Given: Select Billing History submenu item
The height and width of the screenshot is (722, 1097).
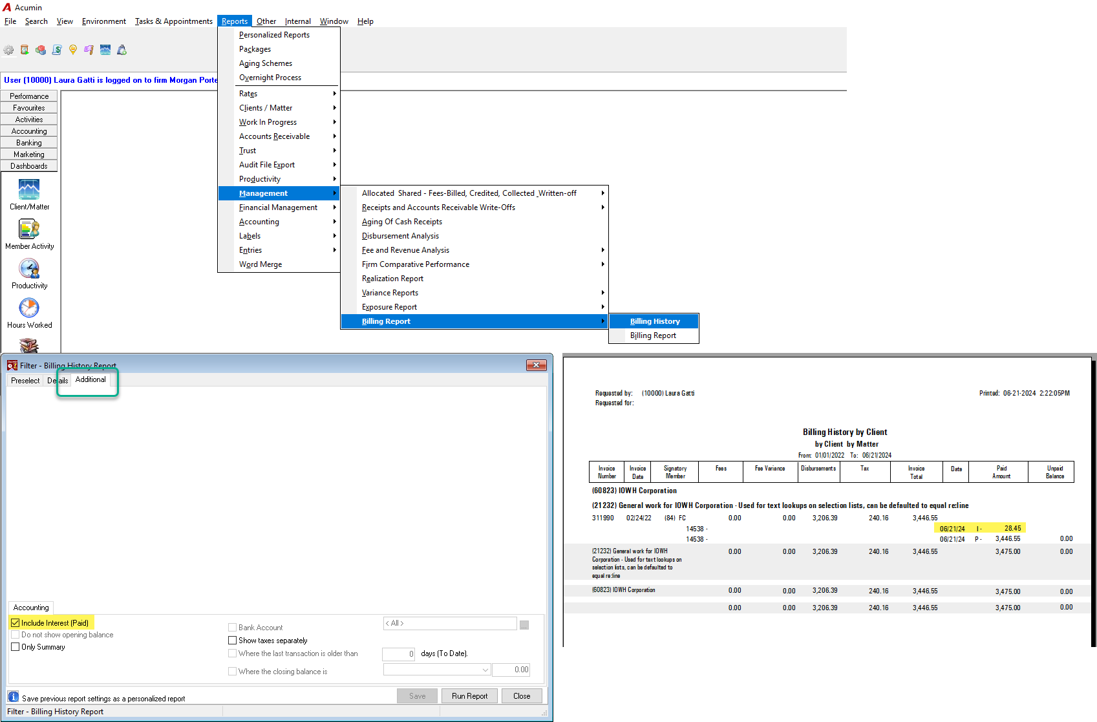Looking at the screenshot, I should click(654, 321).
